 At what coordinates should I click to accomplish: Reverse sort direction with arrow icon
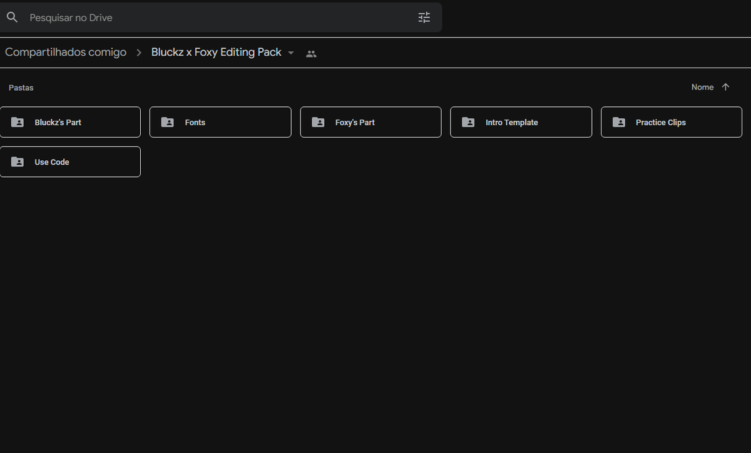click(726, 87)
